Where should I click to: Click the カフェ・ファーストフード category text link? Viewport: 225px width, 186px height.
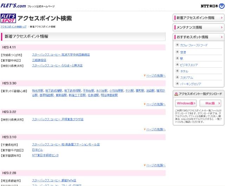[x=194, y=45]
